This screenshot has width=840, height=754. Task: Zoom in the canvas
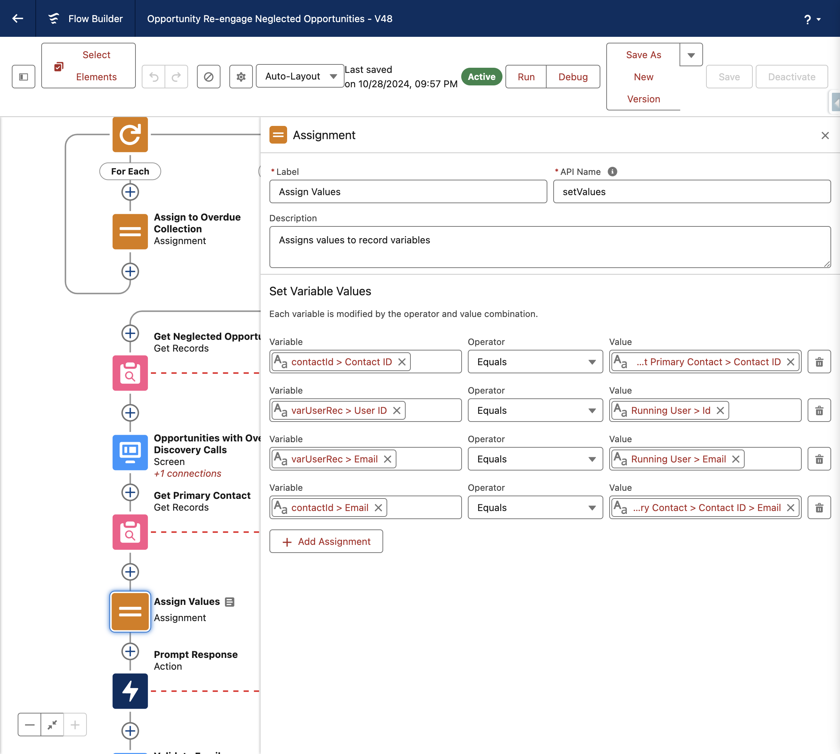coord(75,725)
